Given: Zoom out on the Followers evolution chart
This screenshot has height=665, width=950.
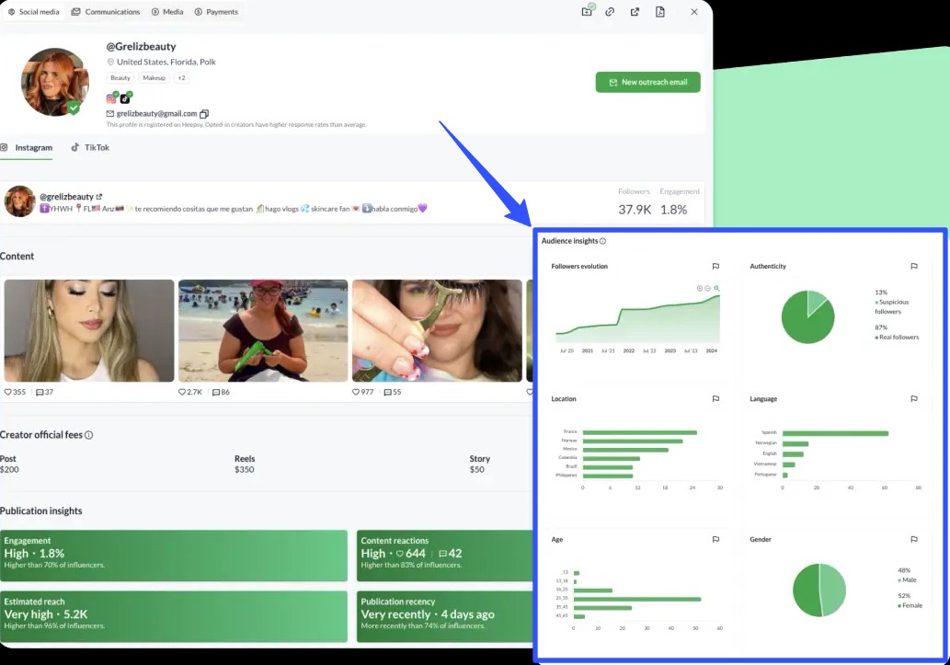Looking at the screenshot, I should click(x=708, y=288).
